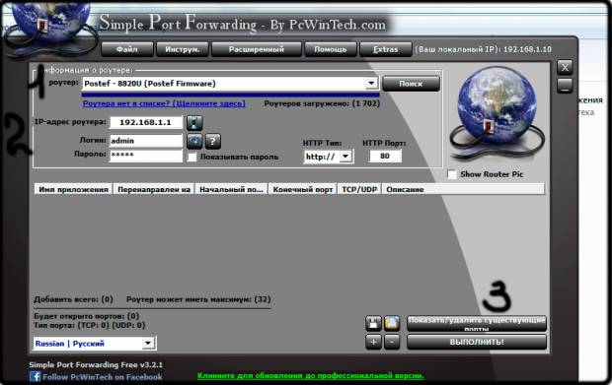Click the 'Добавить всего: (0)' text
Image resolution: width=612 pixels, height=385 pixels.
coord(73,299)
